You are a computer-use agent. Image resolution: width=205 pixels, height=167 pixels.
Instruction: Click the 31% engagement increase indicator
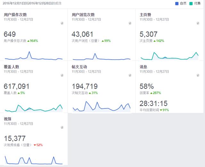click(93, 93)
